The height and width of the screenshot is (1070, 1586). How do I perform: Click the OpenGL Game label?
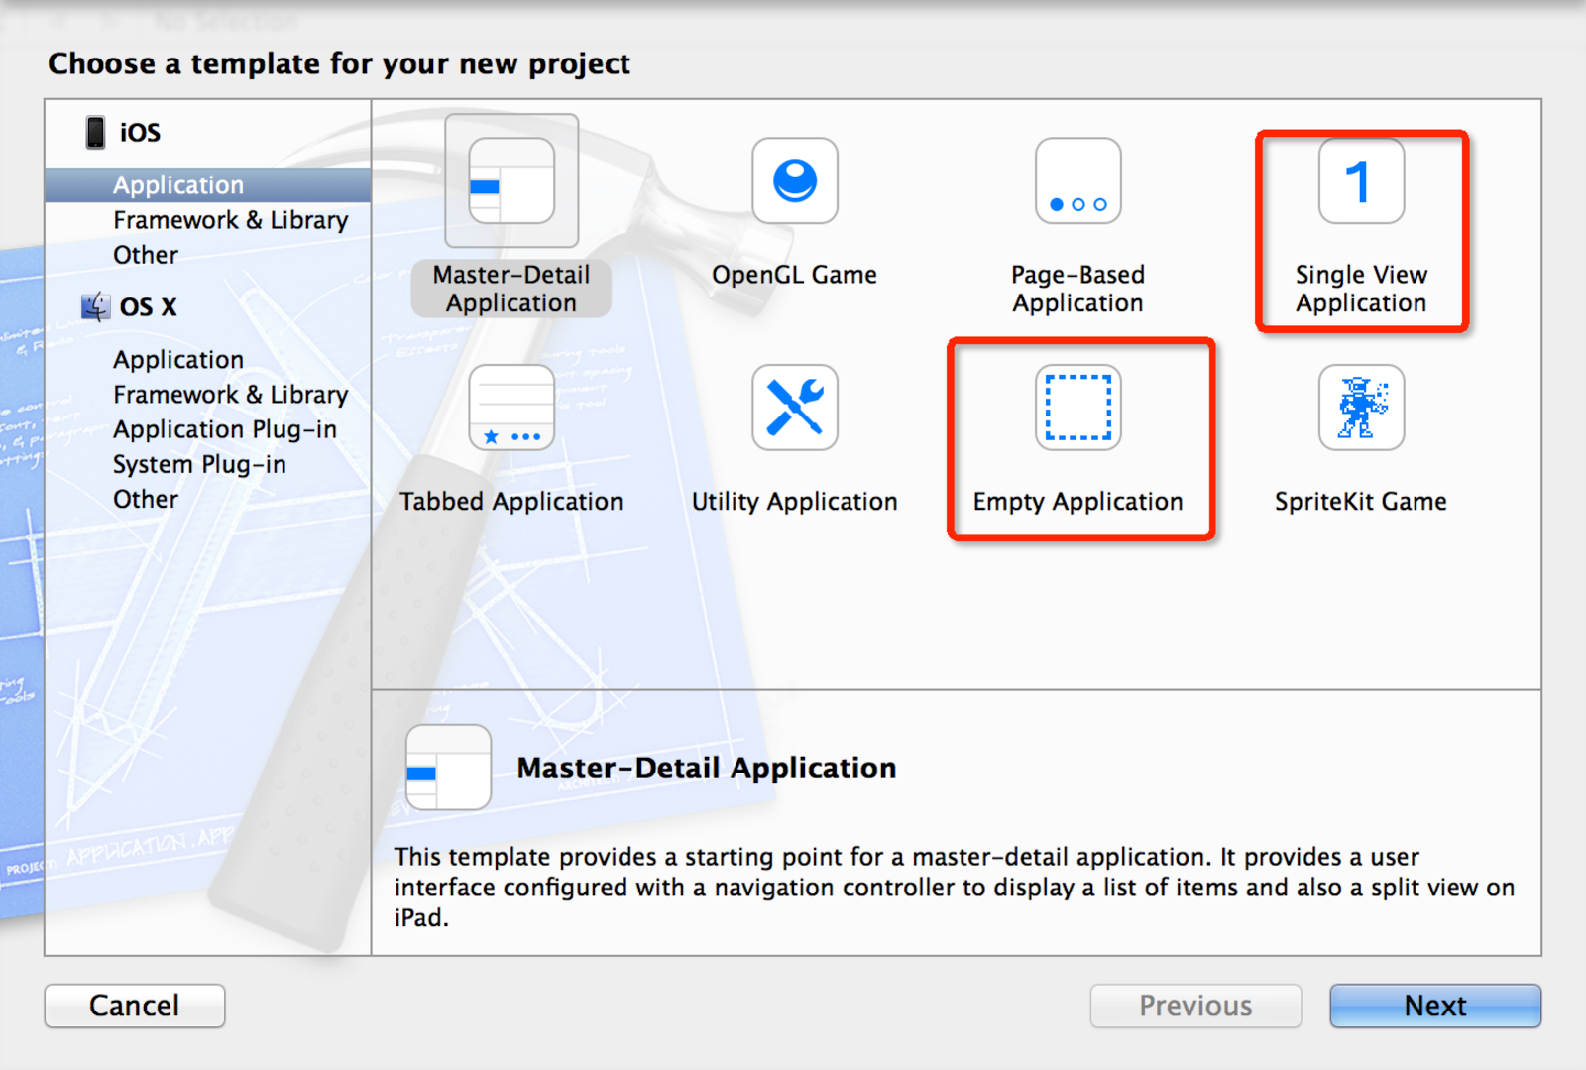pos(795,275)
